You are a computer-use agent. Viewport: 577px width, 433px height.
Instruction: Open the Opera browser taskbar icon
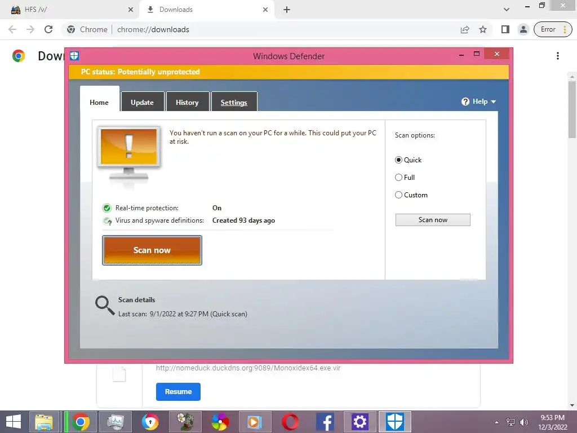pyautogui.click(x=290, y=422)
